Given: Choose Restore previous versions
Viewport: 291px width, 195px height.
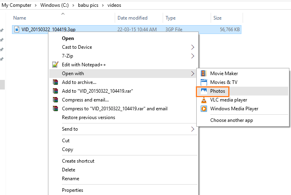Looking at the screenshot, I should 124,117.
